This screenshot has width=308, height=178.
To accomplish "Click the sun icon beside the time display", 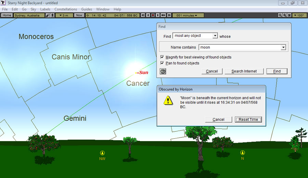I will (x=88, y=15).
